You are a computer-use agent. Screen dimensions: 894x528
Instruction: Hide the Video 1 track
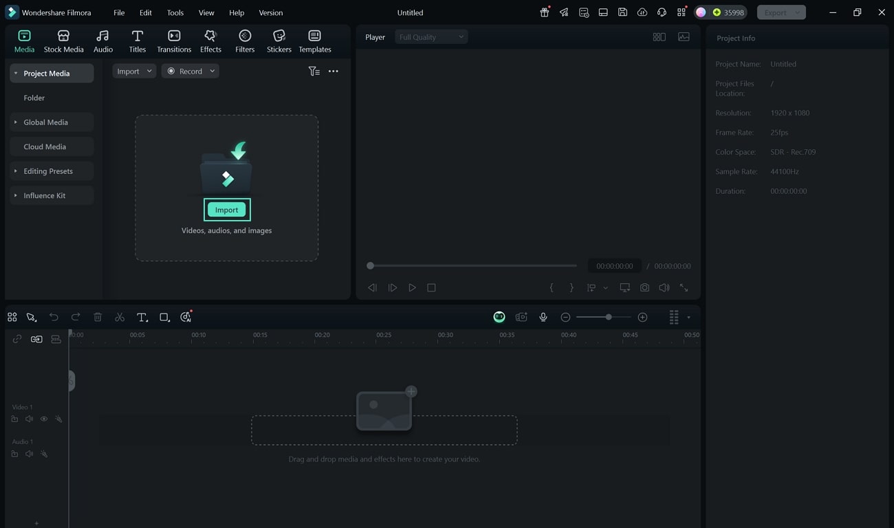coord(44,419)
